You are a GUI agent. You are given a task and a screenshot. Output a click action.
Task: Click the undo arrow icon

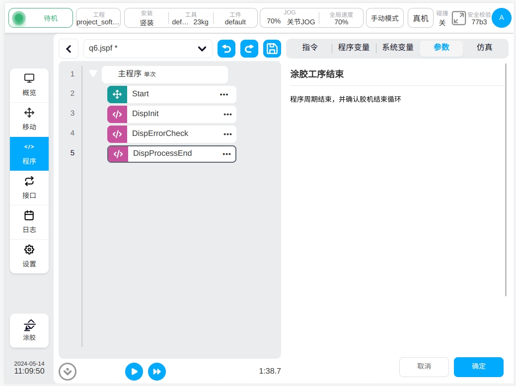(x=226, y=49)
